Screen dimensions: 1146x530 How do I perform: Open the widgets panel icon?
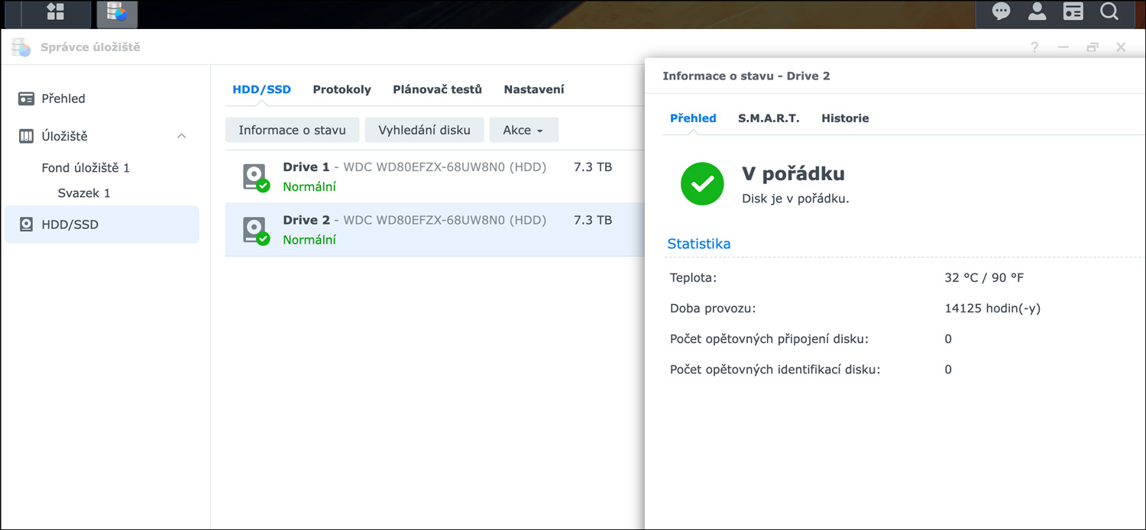click(1073, 12)
